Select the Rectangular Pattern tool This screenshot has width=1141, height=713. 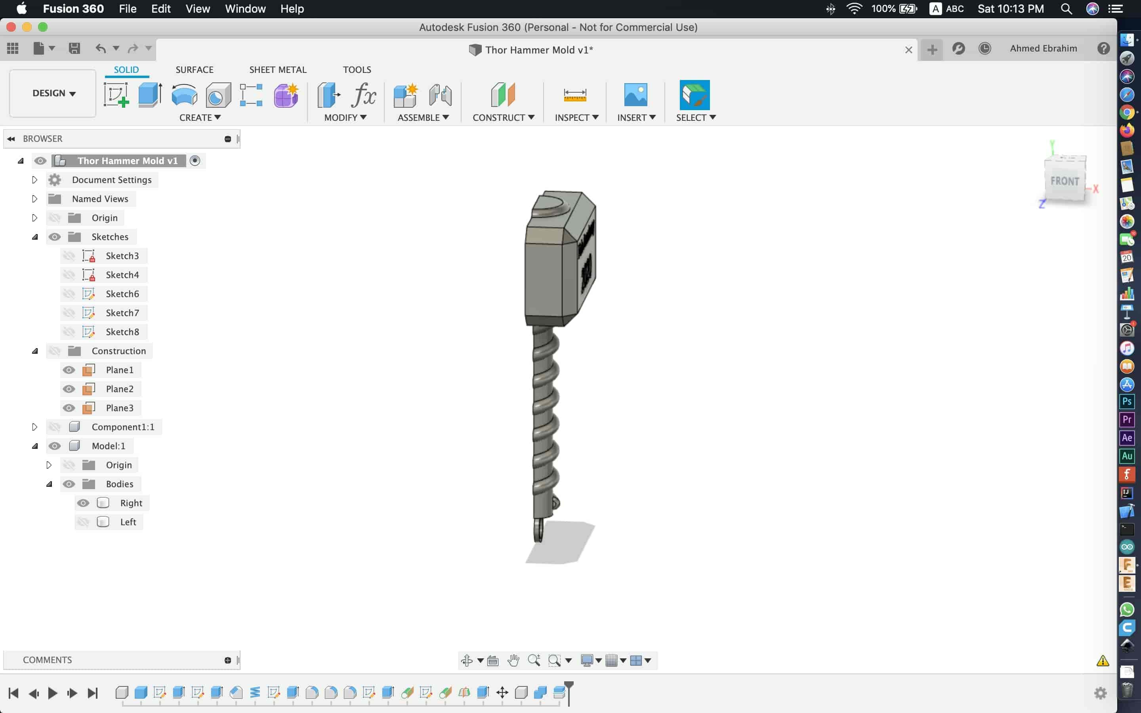click(251, 94)
